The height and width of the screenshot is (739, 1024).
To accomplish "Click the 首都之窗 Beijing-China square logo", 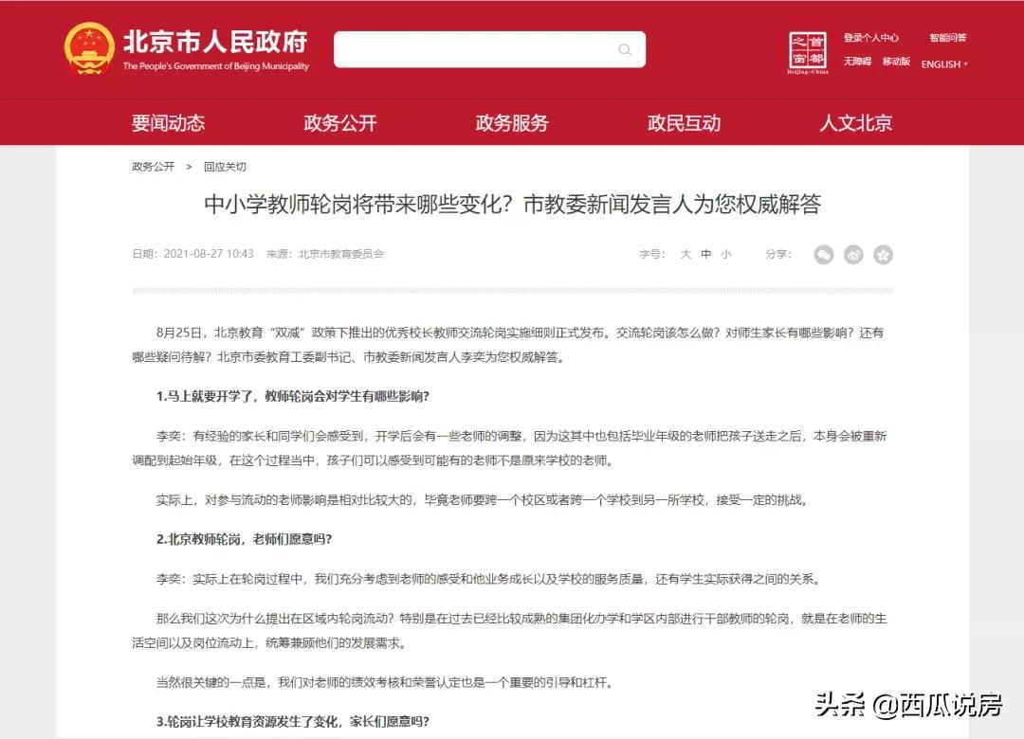I will click(x=807, y=50).
